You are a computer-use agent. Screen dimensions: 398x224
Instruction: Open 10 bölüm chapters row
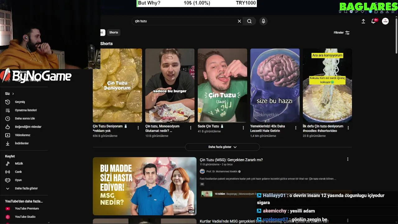(275, 194)
